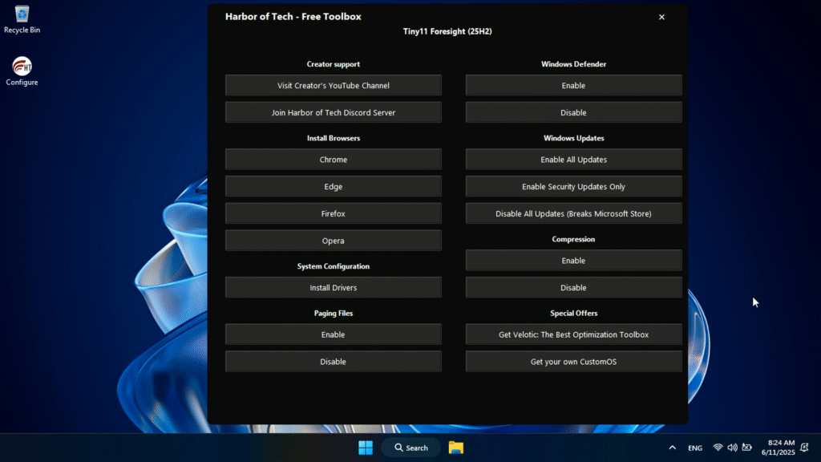Choose Enable Security Updates Only
This screenshot has height=462, width=821.
pos(574,186)
